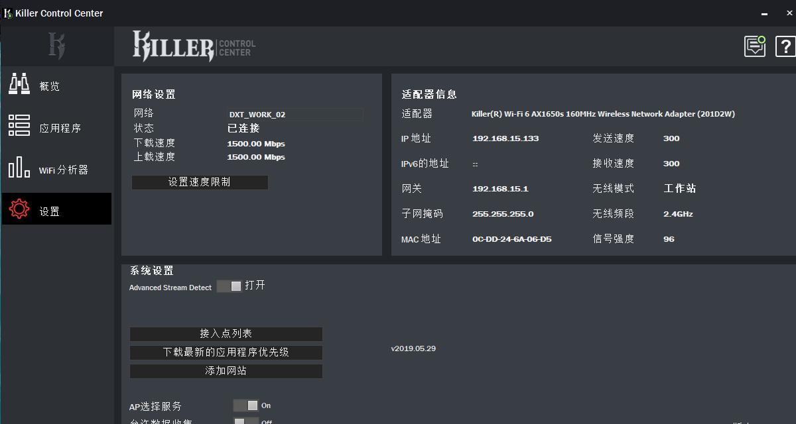
Task: Click MAC address 0C-DD-24-6A-06-D5
Action: coord(511,239)
